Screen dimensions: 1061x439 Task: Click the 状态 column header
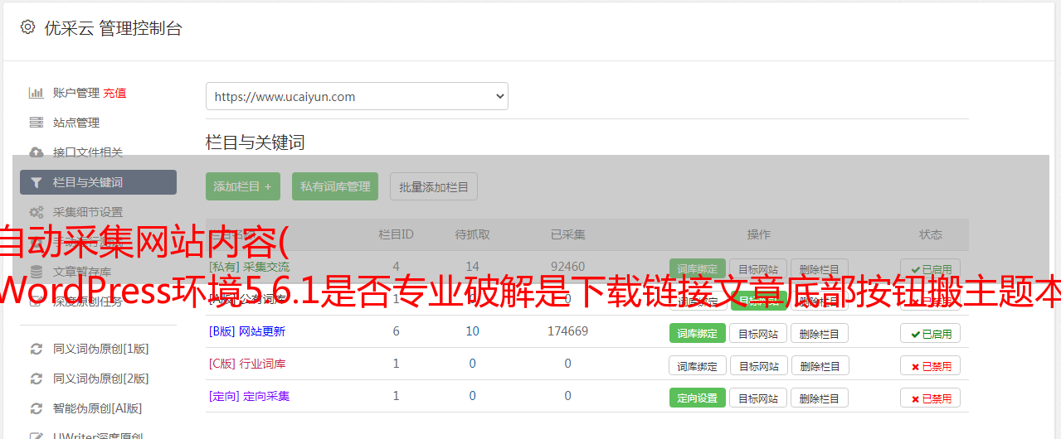pyautogui.click(x=930, y=234)
